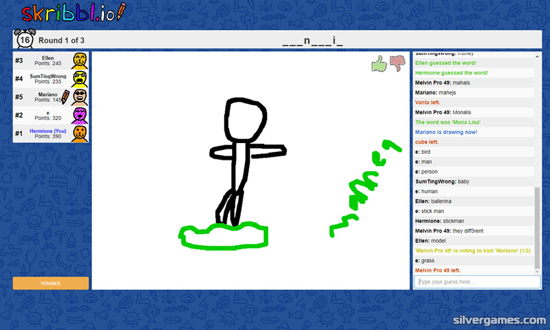Click SumTingWrong's sunglasses avatar
Viewport: 550px width, 330px height.
(x=80, y=79)
